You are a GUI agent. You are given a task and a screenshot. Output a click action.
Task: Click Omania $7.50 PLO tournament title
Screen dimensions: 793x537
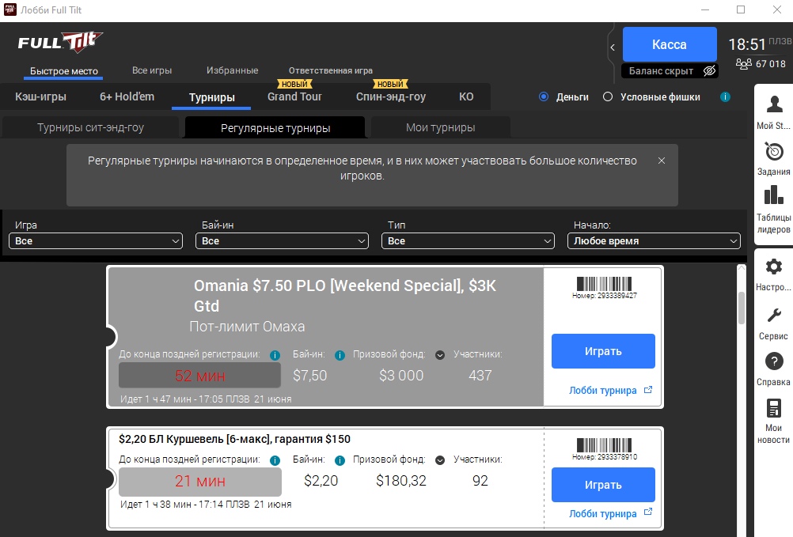click(345, 296)
